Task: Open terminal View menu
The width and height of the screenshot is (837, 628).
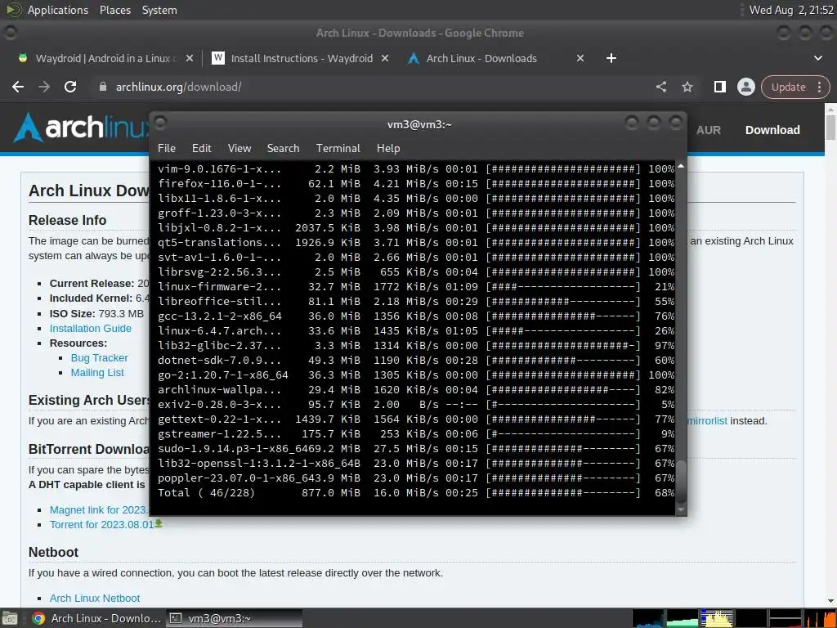Action: pos(239,149)
